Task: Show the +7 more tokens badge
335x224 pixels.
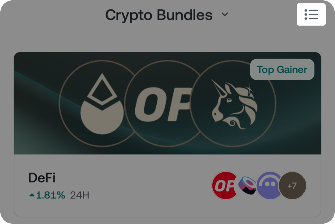Action: pyautogui.click(x=292, y=185)
